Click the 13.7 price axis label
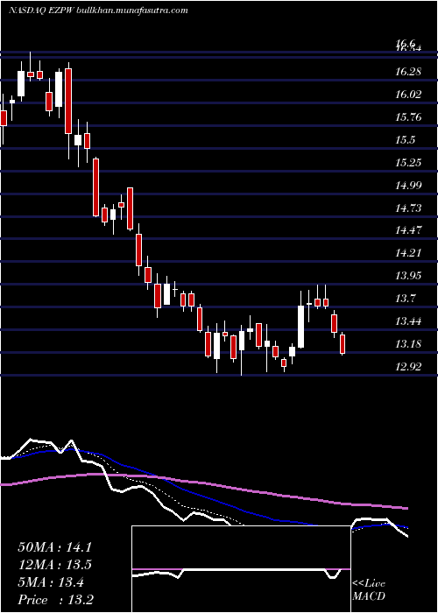 (x=405, y=299)
